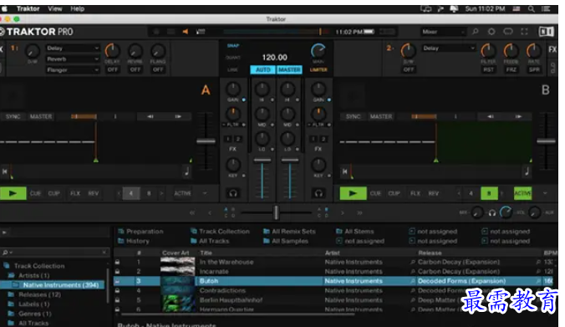Open the All Remix Sets favorite
Screen dimensions: 565x327
(289, 232)
